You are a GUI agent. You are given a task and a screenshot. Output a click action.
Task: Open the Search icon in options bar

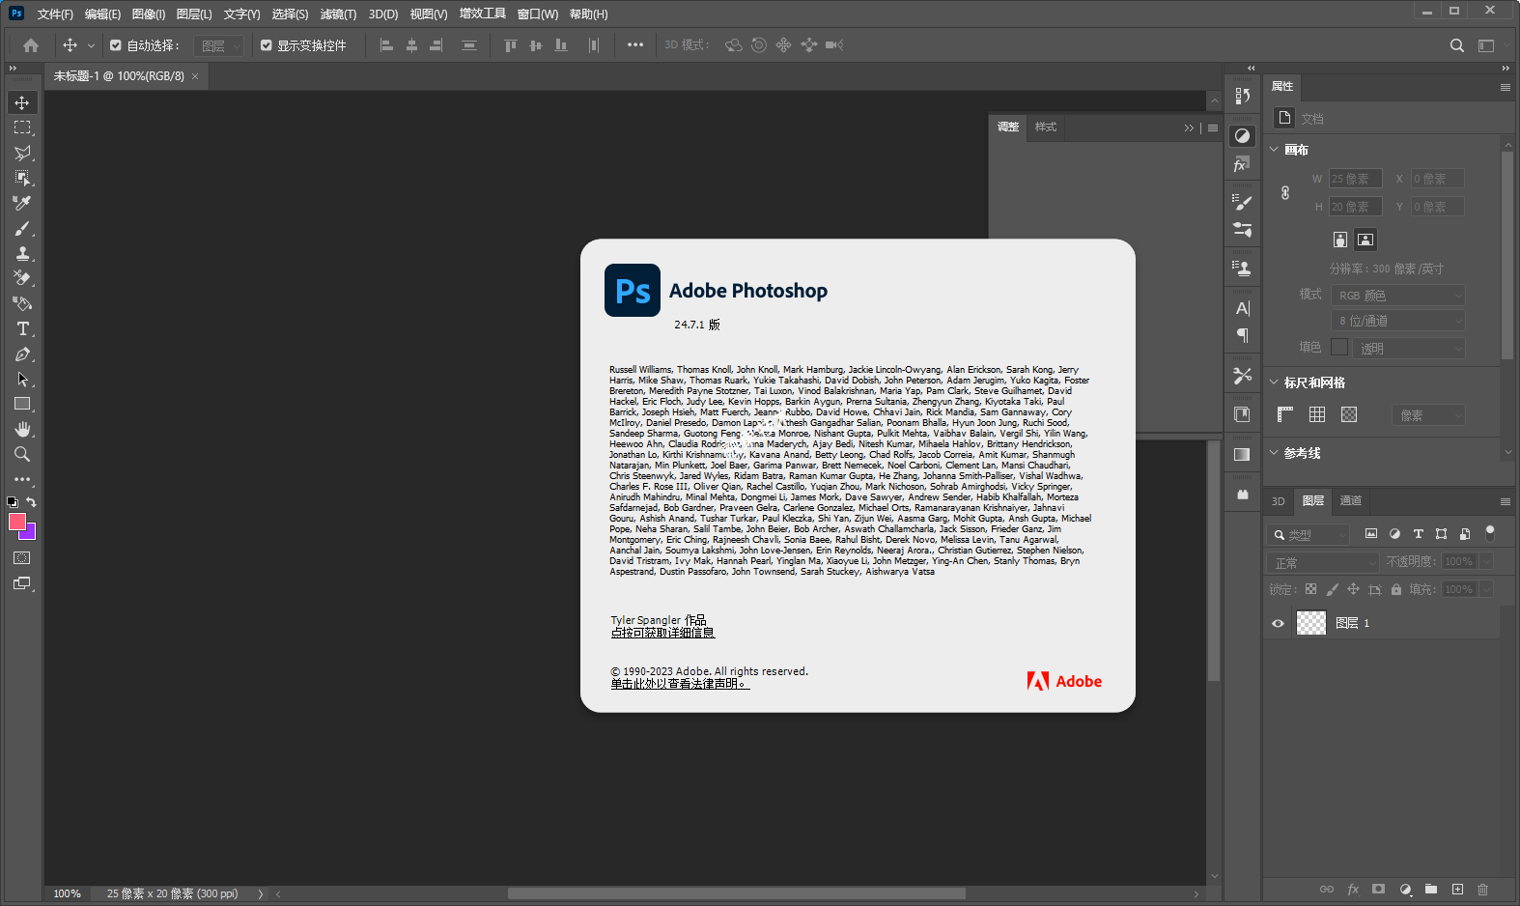click(x=1457, y=45)
